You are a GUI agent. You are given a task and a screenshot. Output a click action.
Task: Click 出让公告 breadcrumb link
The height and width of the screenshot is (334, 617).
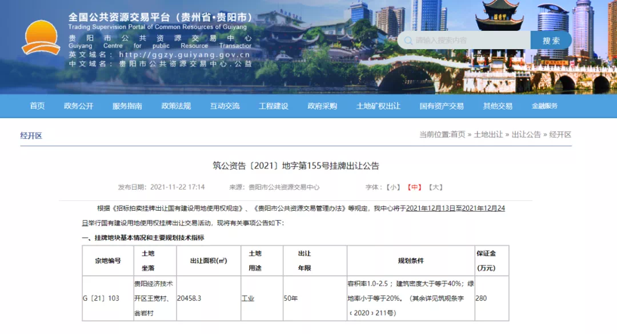click(526, 135)
